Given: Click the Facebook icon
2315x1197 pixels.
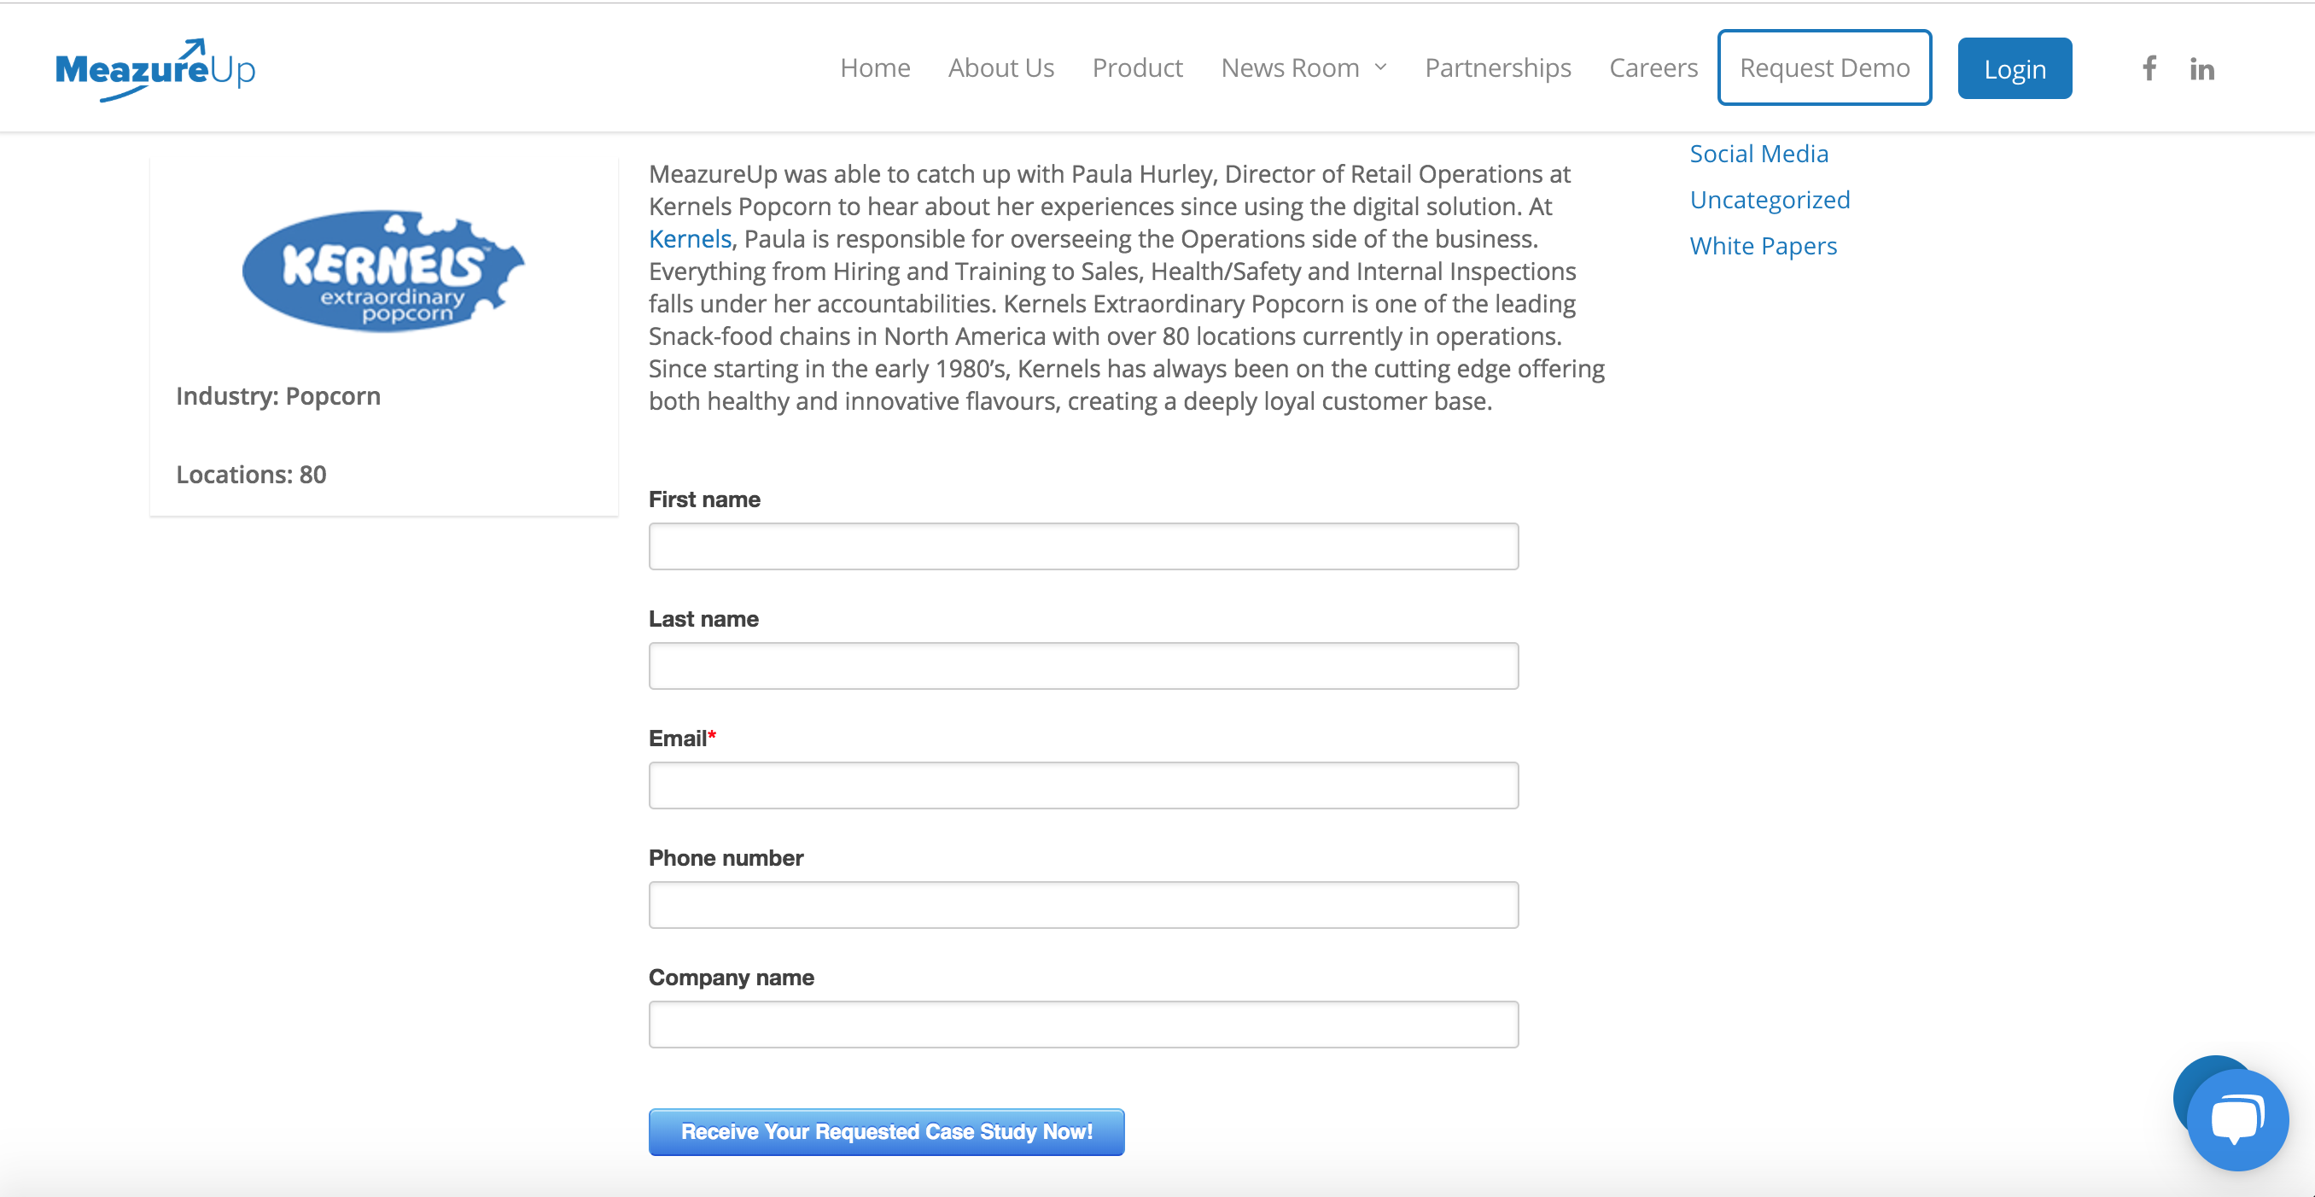Looking at the screenshot, I should (x=2147, y=67).
